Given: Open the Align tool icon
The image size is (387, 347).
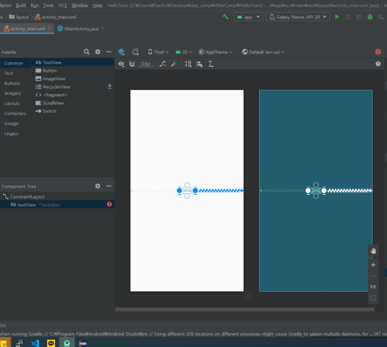Looking at the screenshot, I should click(x=199, y=64).
